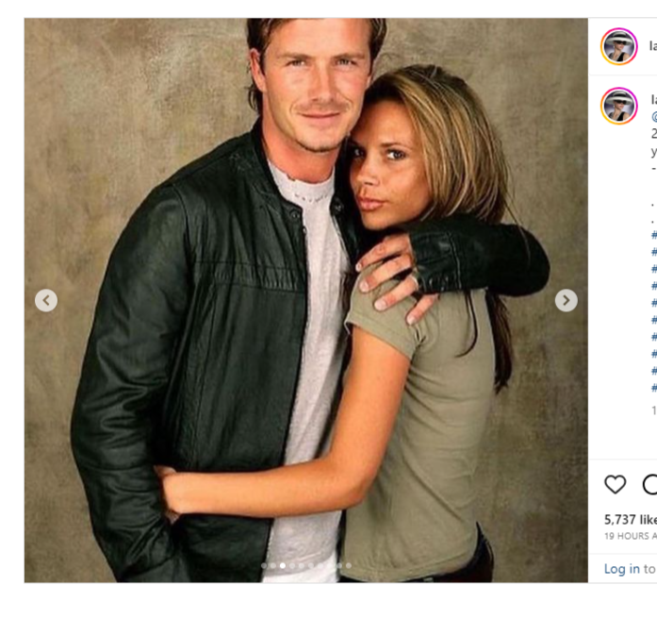The image size is (657, 618).
Task: Jump to first carousel dot
Action: 264,565
